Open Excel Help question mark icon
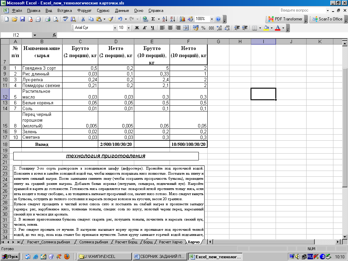The width and height of the screenshot is (348, 261). (218, 19)
